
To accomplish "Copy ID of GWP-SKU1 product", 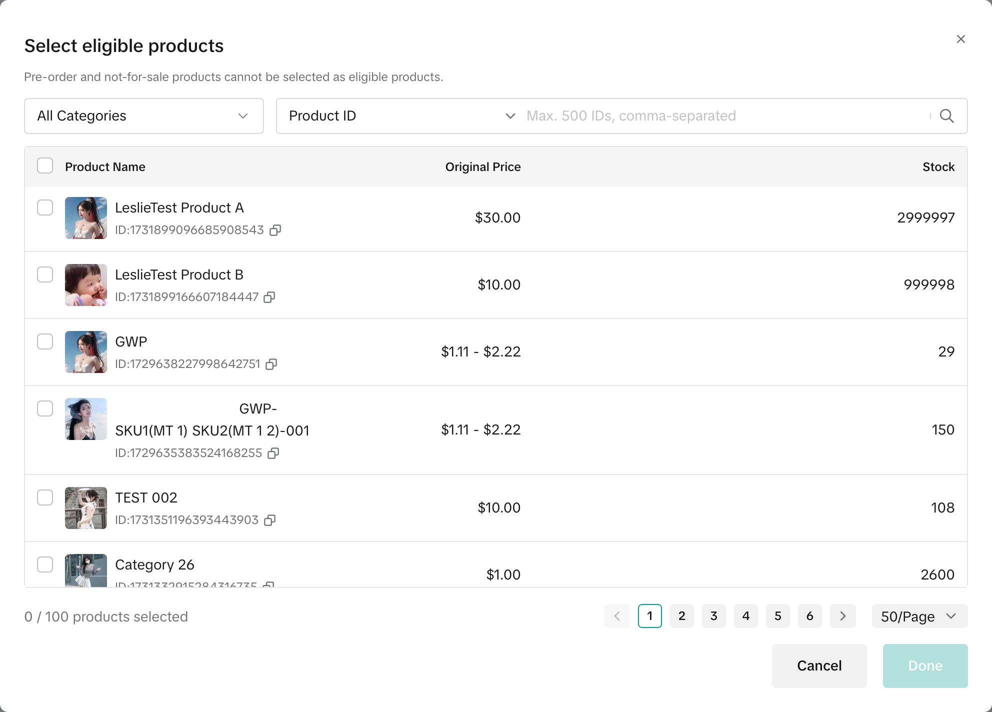I will [x=273, y=453].
